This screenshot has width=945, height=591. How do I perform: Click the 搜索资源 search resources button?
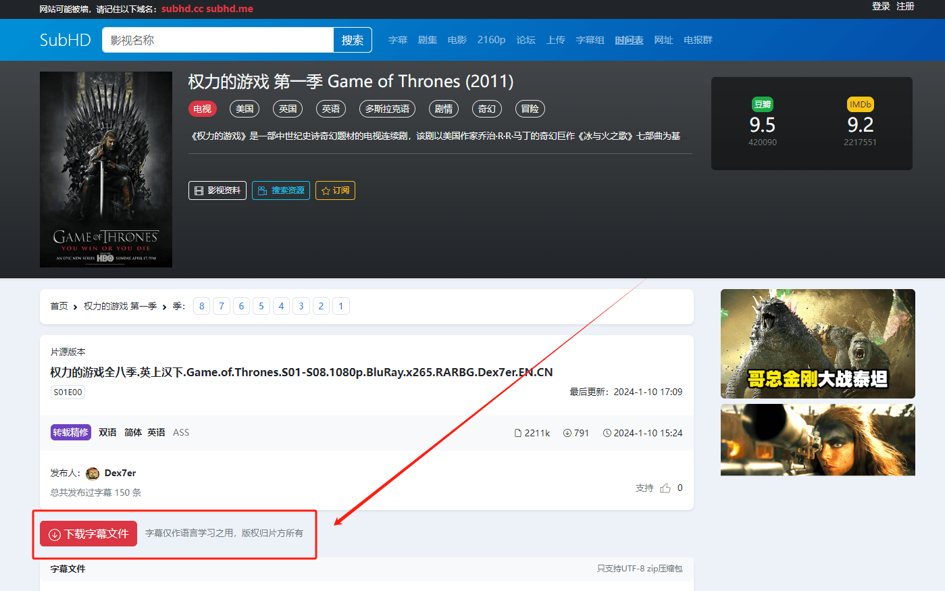pyautogui.click(x=281, y=190)
